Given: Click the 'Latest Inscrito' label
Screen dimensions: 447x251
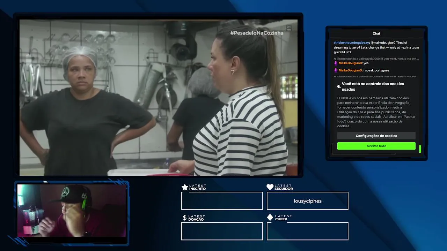Looking at the screenshot, I should [x=198, y=187].
